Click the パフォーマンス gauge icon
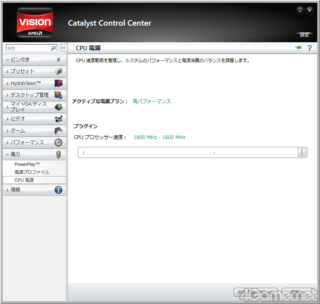320x304 pixels. pyautogui.click(x=58, y=142)
